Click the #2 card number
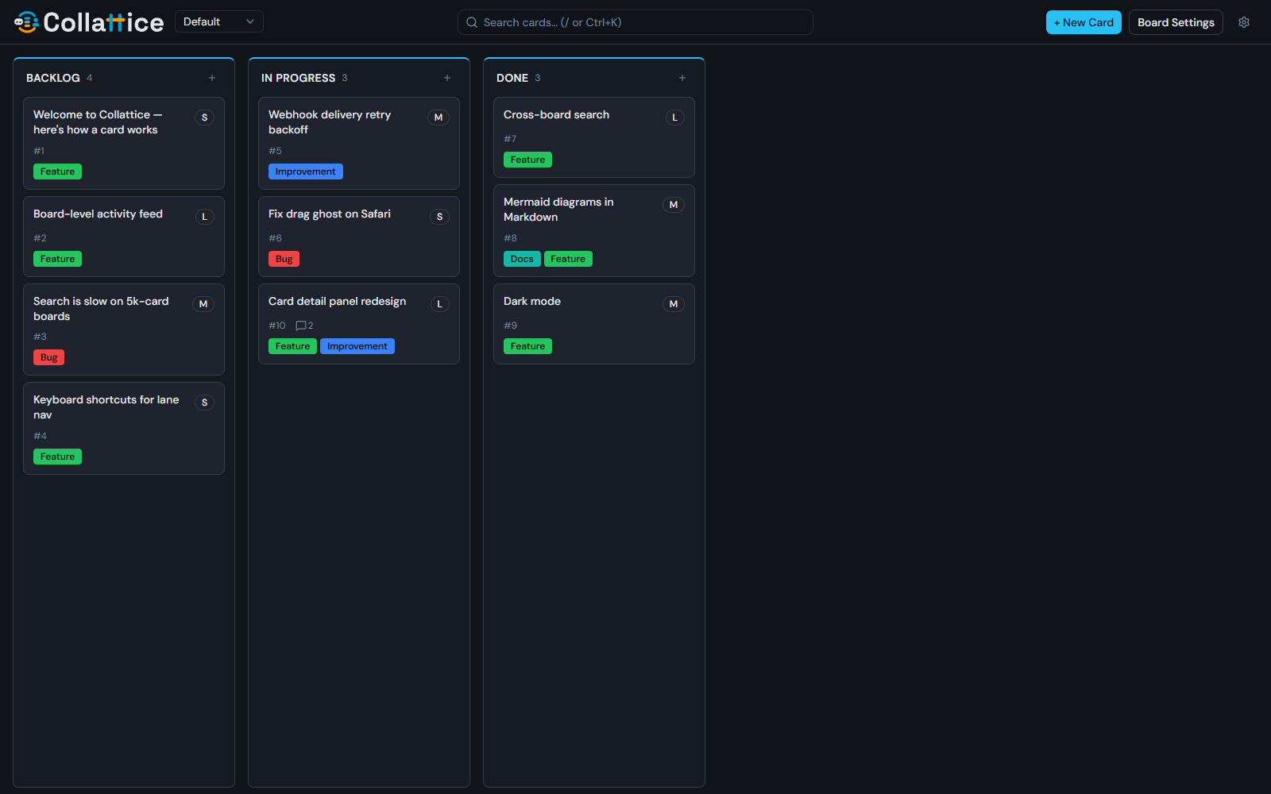Viewport: 1271px width, 794px height. tap(40, 238)
